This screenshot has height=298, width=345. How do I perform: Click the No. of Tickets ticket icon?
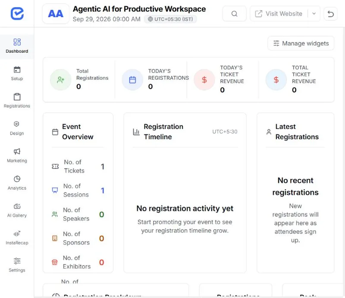[x=55, y=166]
